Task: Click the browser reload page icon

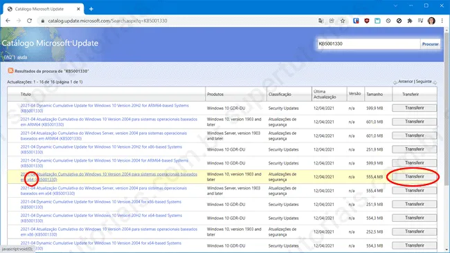Action: (29, 21)
